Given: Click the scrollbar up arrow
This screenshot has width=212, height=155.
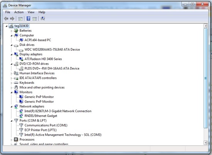Looking at the screenshot, I should 205,26.
